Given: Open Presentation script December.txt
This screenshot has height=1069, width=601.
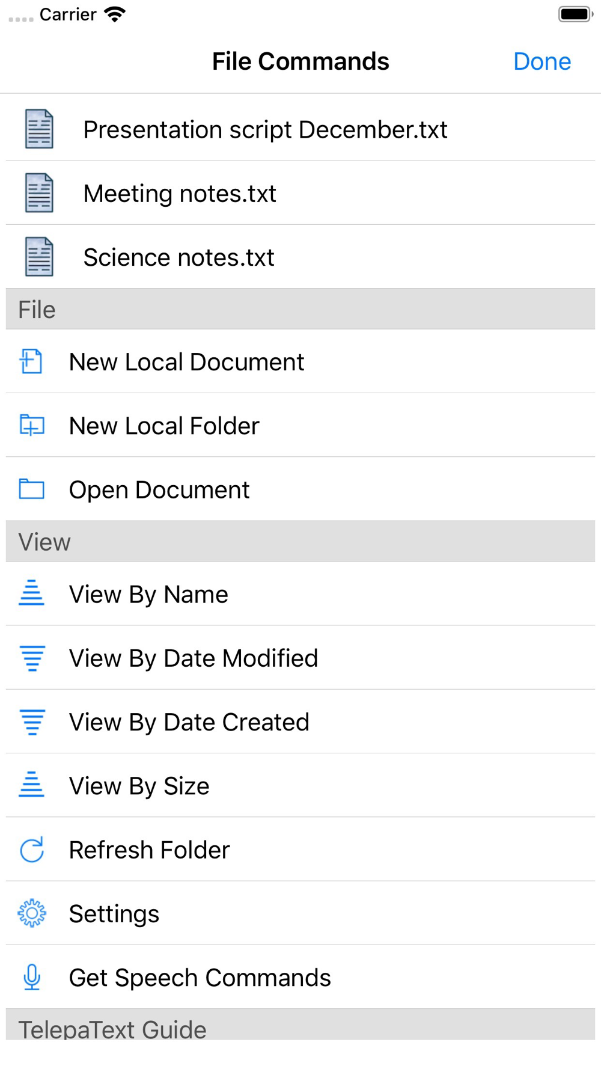Looking at the screenshot, I should click(264, 130).
